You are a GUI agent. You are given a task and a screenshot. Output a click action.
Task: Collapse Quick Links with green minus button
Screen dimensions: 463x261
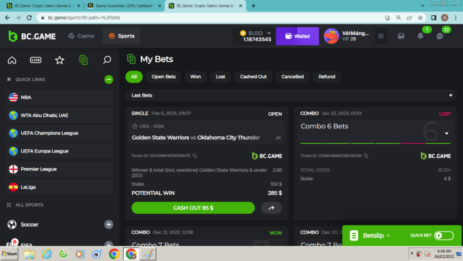click(109, 80)
